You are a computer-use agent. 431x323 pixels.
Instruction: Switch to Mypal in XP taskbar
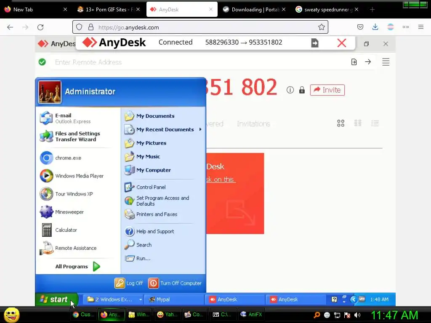(174, 299)
